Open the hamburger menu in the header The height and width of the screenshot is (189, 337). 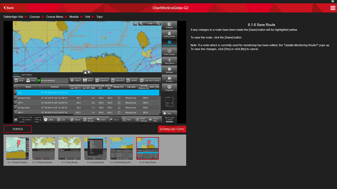click(333, 8)
